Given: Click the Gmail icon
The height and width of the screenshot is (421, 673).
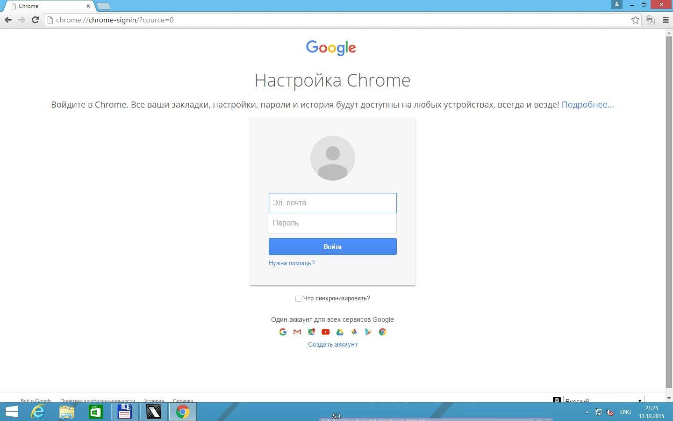Looking at the screenshot, I should (297, 332).
